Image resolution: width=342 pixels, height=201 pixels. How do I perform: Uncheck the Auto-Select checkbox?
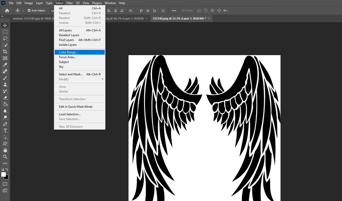[x=29, y=11]
